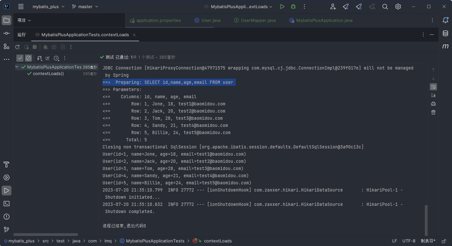Viewport: 452px width, 246px height.
Task: Open the Git tool window
Action: [7, 230]
